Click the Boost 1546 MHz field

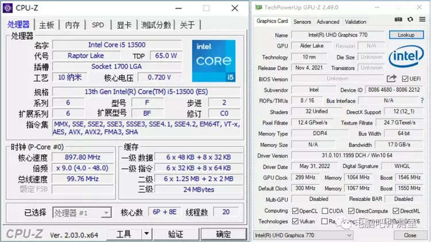coord(409,178)
